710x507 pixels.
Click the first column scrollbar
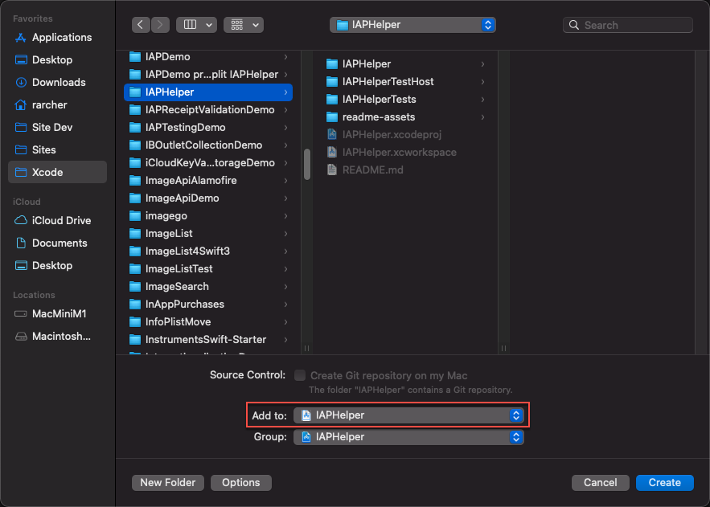point(307,164)
